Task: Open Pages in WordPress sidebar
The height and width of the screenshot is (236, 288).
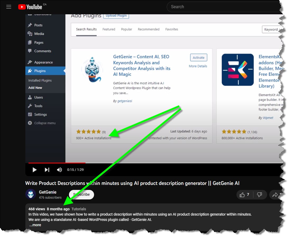Action: pyautogui.click(x=39, y=42)
